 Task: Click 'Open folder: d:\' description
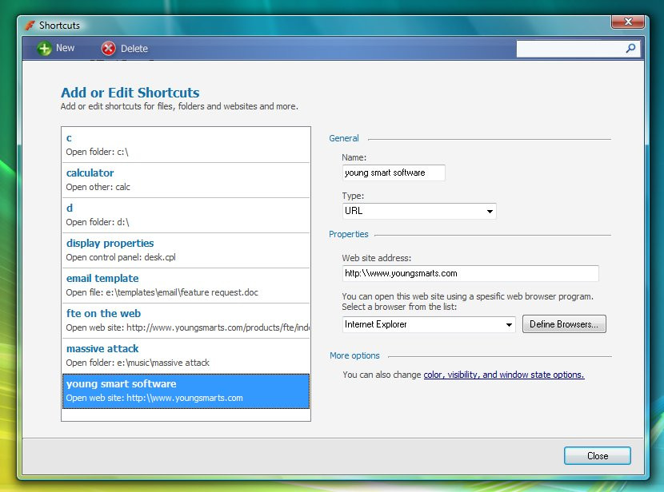click(98, 222)
